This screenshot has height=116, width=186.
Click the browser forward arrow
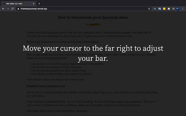tap(8, 9)
